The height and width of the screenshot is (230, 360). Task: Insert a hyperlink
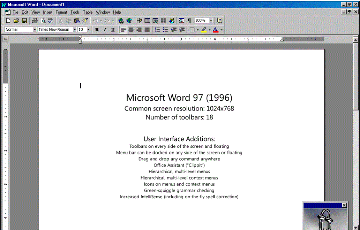click(x=121, y=21)
